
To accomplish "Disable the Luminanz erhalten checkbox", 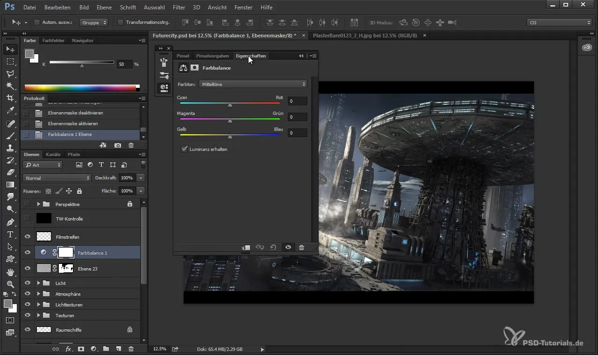I will click(x=184, y=149).
